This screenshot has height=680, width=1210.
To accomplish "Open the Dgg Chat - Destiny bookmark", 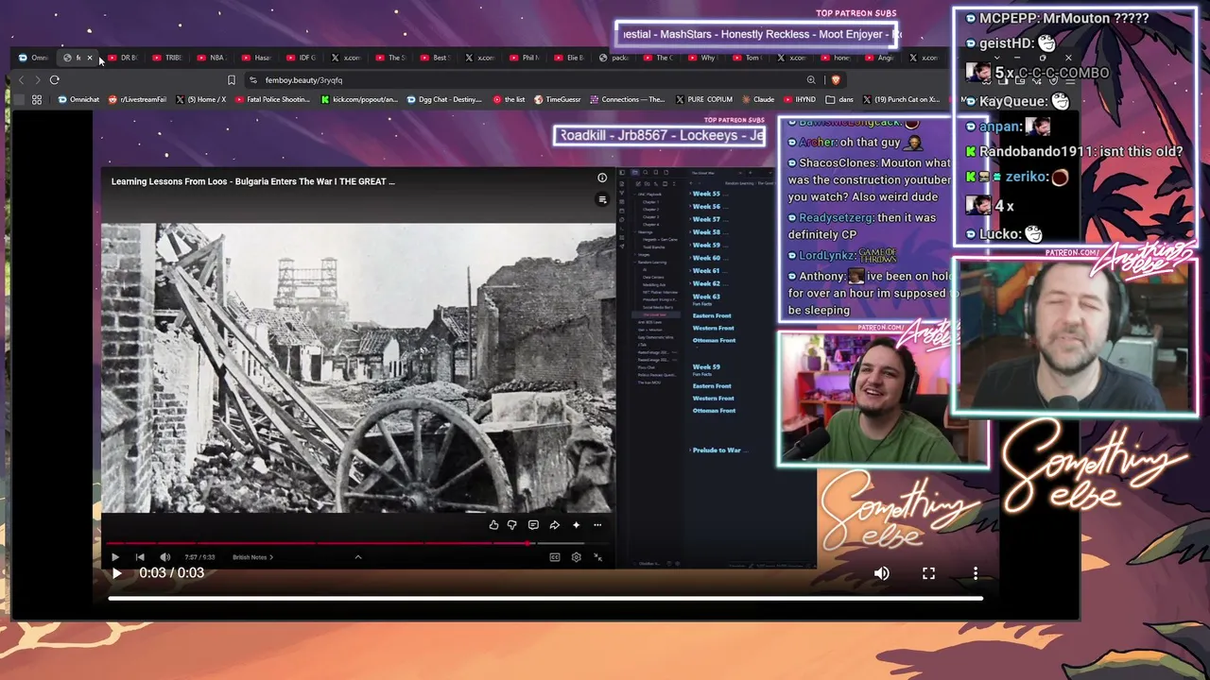I will point(446,99).
